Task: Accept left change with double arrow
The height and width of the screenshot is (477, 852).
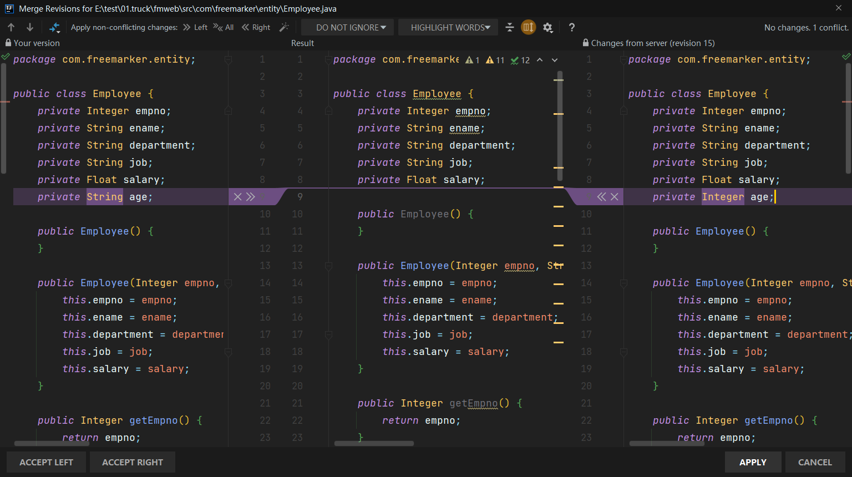Action: click(x=251, y=197)
